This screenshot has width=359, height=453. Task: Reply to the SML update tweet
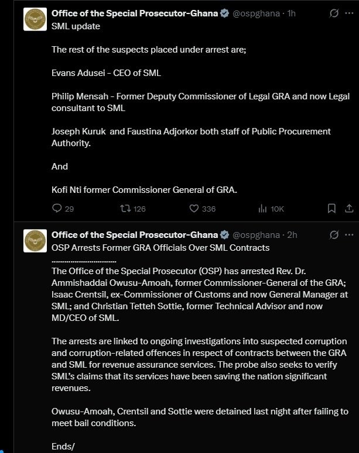coord(63,209)
